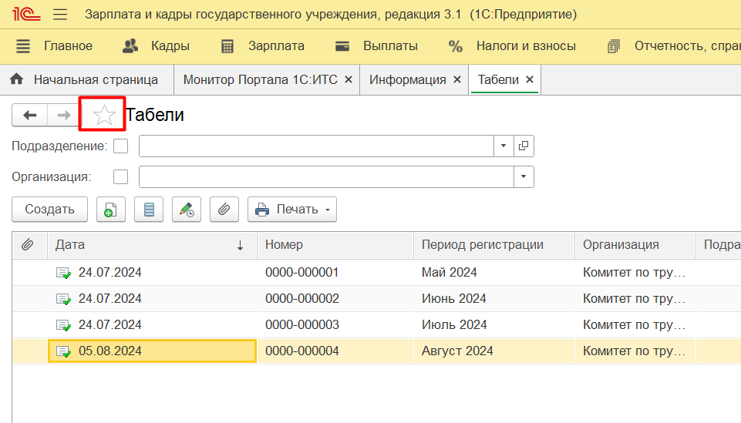This screenshot has width=741, height=423.
Task: Open the main hamburger menu in title bar
Action: [60, 14]
